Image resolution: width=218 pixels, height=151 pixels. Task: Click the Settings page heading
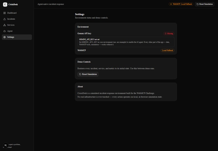click(80, 14)
